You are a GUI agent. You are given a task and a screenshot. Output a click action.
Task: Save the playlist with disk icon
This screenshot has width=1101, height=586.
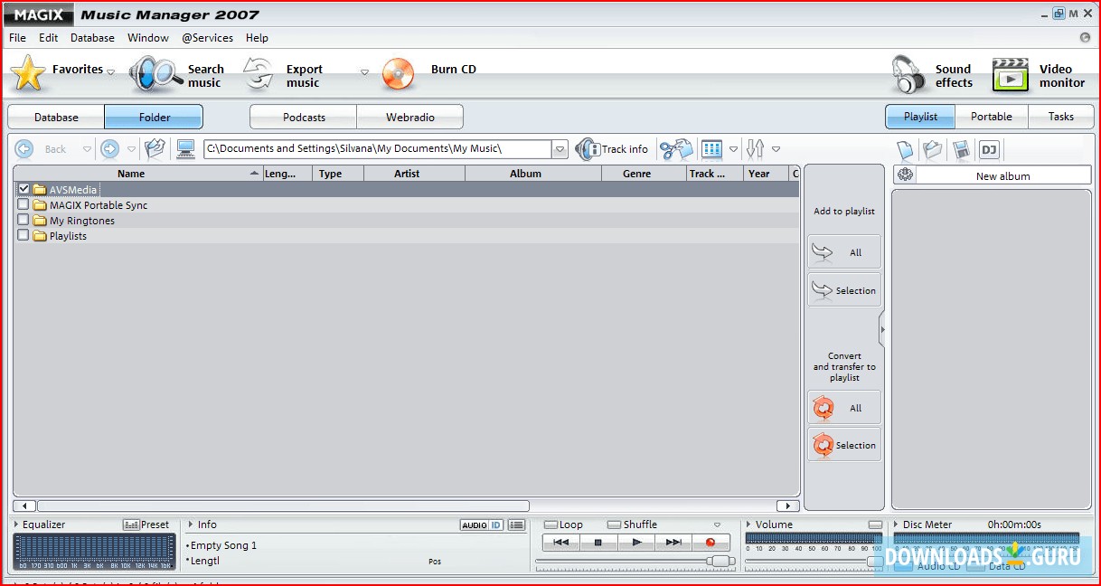[961, 150]
